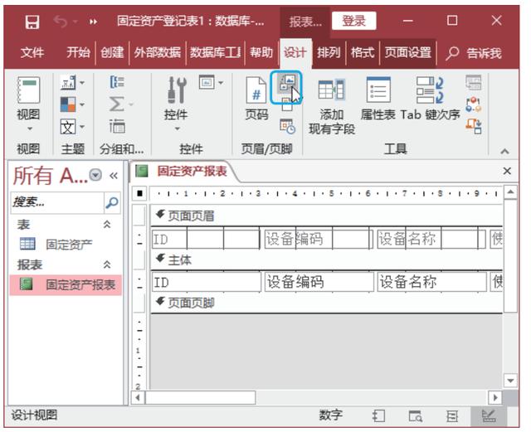531x432 pixels.
Task: Switch to the 排列 ribbon tab
Action: coord(329,53)
